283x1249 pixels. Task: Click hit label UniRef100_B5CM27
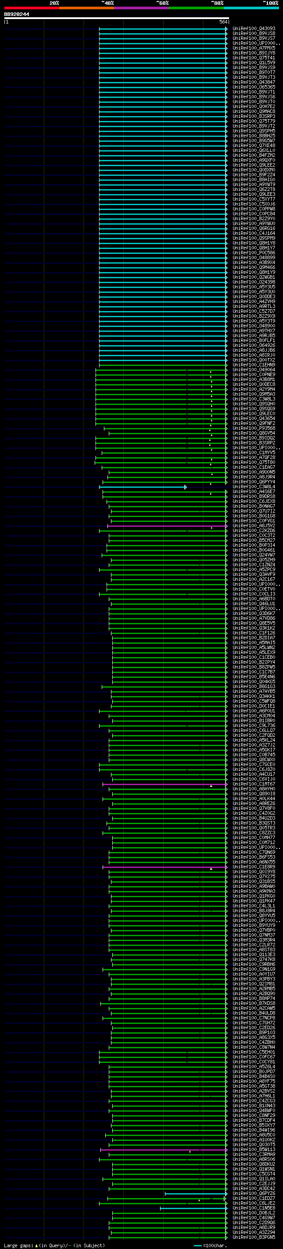click(254, 540)
